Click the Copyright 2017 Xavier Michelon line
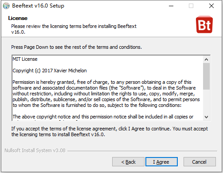 (50, 71)
